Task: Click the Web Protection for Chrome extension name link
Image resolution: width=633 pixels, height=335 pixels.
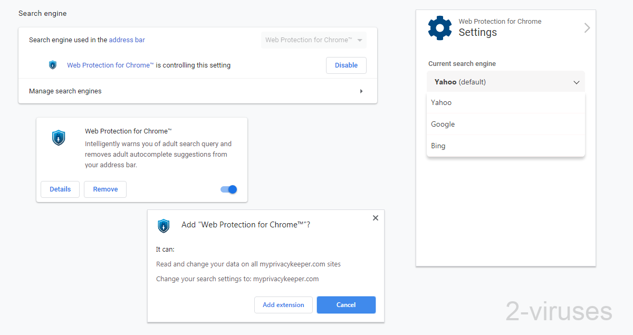Action: coord(110,65)
